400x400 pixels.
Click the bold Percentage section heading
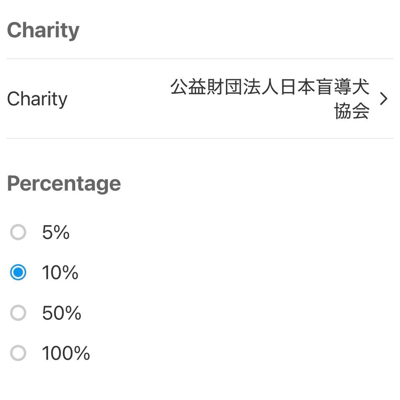[64, 183]
